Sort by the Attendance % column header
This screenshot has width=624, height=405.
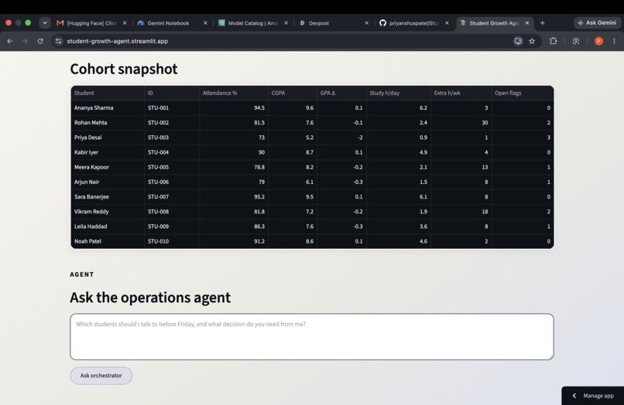coord(234,93)
